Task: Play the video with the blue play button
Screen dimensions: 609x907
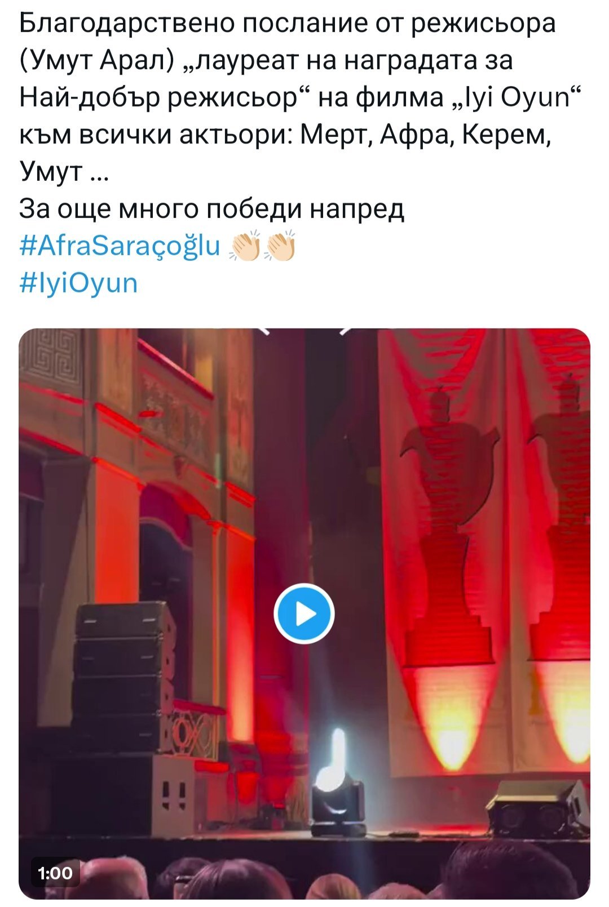Action: [304, 613]
